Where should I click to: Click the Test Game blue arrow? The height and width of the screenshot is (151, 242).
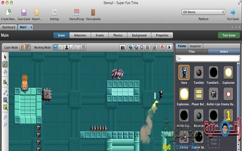233,12
